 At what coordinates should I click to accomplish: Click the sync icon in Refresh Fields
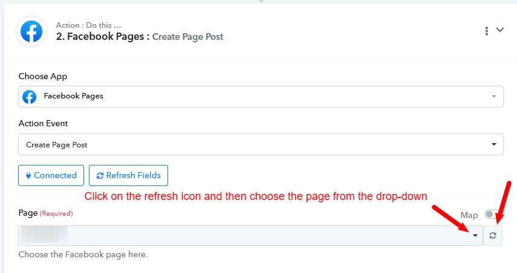[x=100, y=176]
